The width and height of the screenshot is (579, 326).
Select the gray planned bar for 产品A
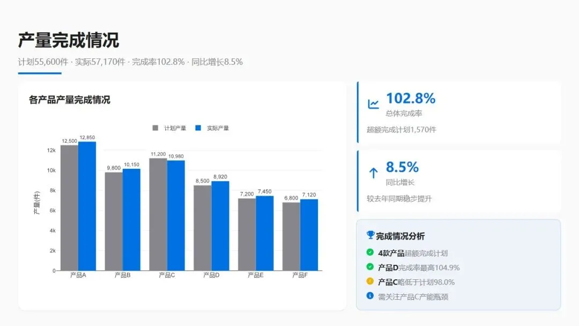click(69, 208)
